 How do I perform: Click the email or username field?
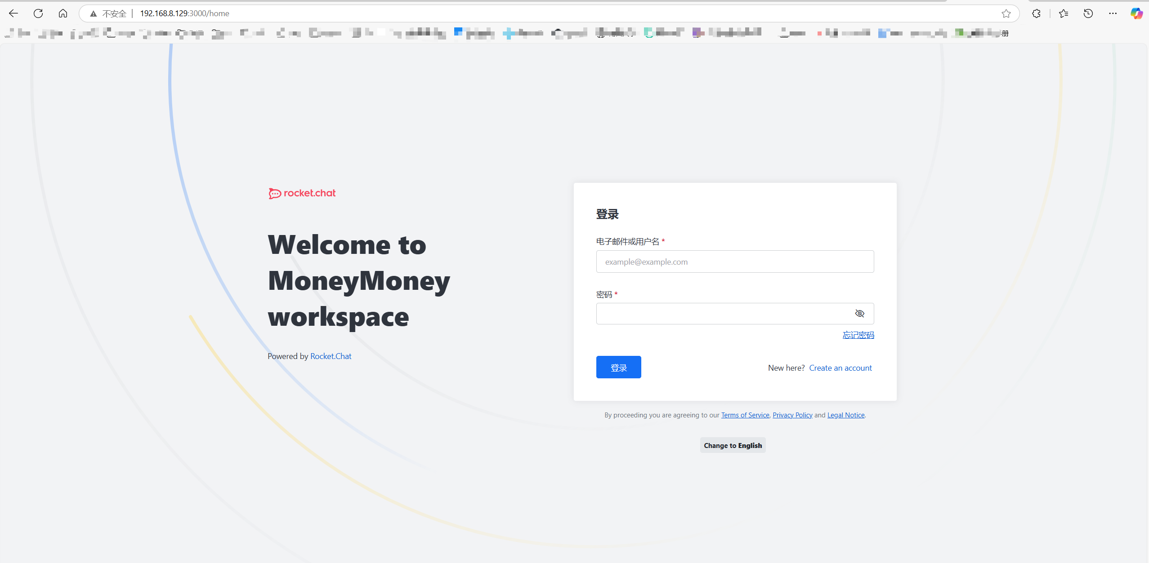(735, 262)
